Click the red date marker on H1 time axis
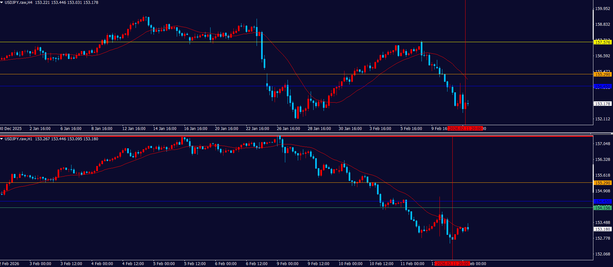The width and height of the screenshot is (613, 267). coord(452,264)
